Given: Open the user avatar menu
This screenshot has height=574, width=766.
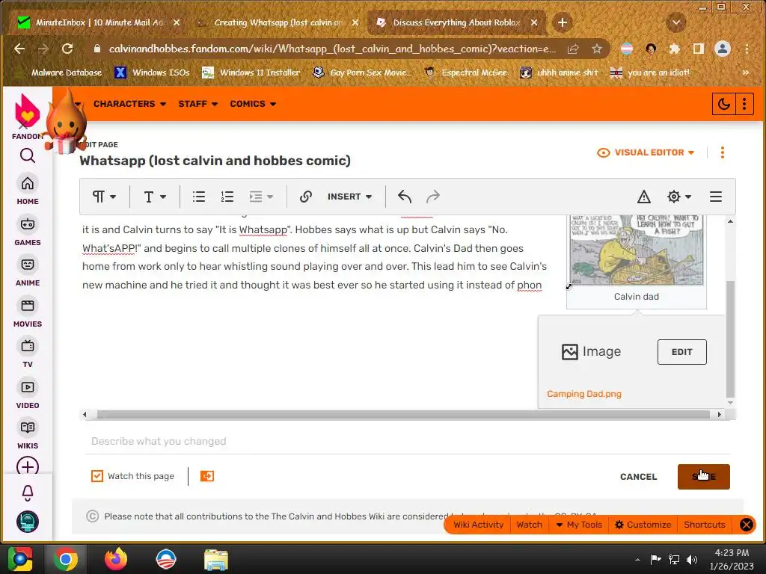Looking at the screenshot, I should 28,522.
